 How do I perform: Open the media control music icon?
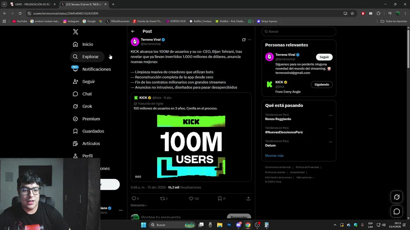(x=390, y=13)
